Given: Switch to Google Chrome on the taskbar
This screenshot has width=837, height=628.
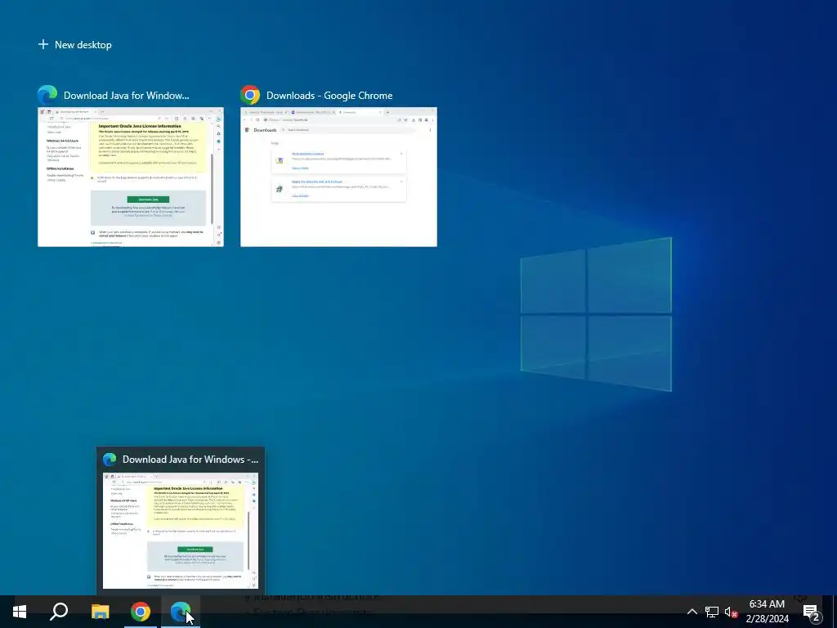Looking at the screenshot, I should click(x=141, y=612).
